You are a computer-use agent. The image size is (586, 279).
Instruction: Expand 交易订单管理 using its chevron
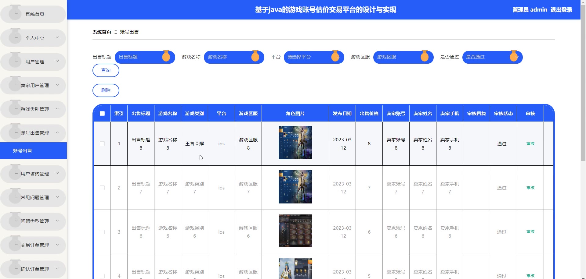57,245
